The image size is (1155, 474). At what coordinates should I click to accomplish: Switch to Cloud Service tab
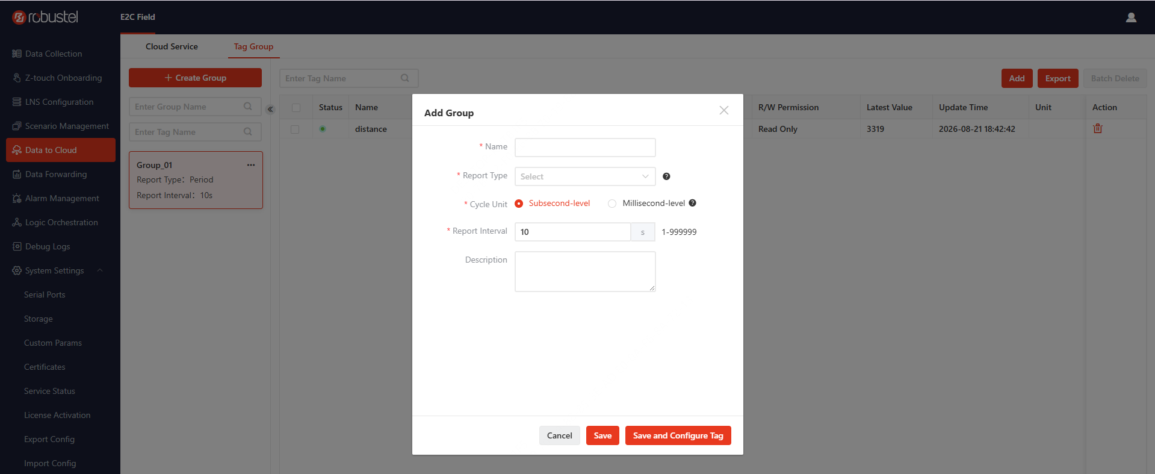172,46
